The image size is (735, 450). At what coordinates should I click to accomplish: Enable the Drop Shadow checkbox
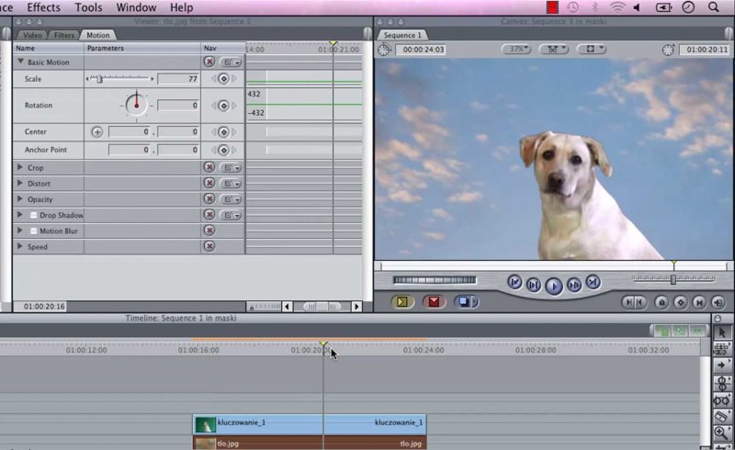pyautogui.click(x=34, y=215)
